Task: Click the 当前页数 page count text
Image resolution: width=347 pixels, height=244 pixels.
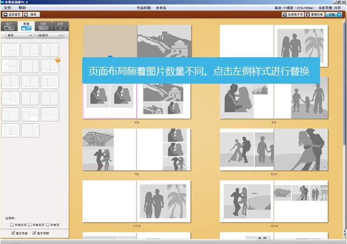Action: pos(330,8)
